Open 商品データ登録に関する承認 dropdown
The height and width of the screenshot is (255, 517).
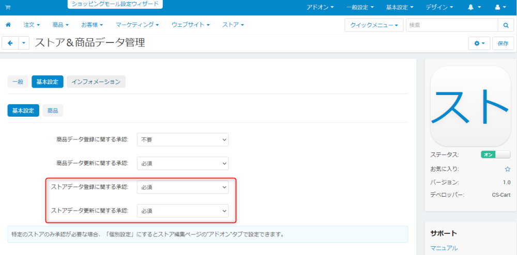pos(183,139)
